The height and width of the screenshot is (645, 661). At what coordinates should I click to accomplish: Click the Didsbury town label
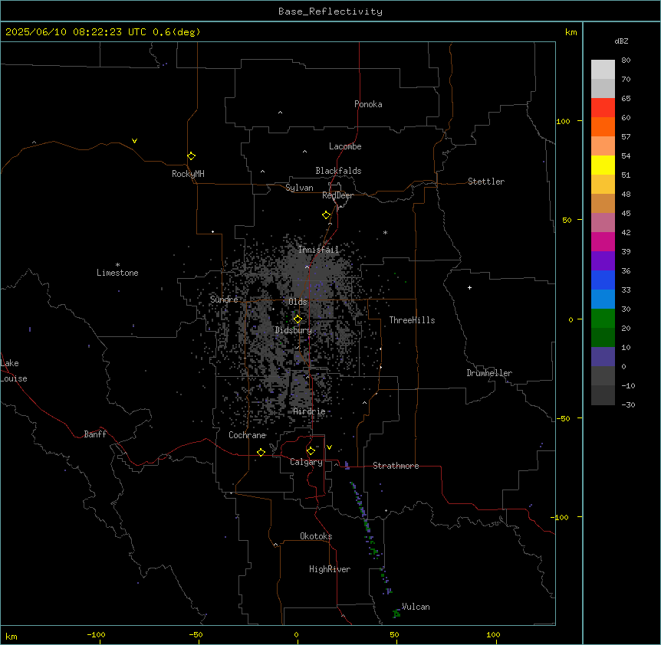click(x=293, y=330)
